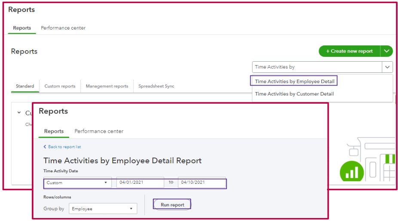398x221 pixels.
Task: Open the Management reports tab
Action: 107,86
